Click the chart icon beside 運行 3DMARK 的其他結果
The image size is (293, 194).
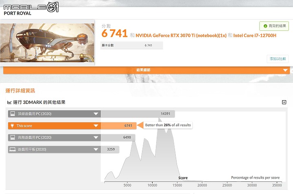point(9,102)
